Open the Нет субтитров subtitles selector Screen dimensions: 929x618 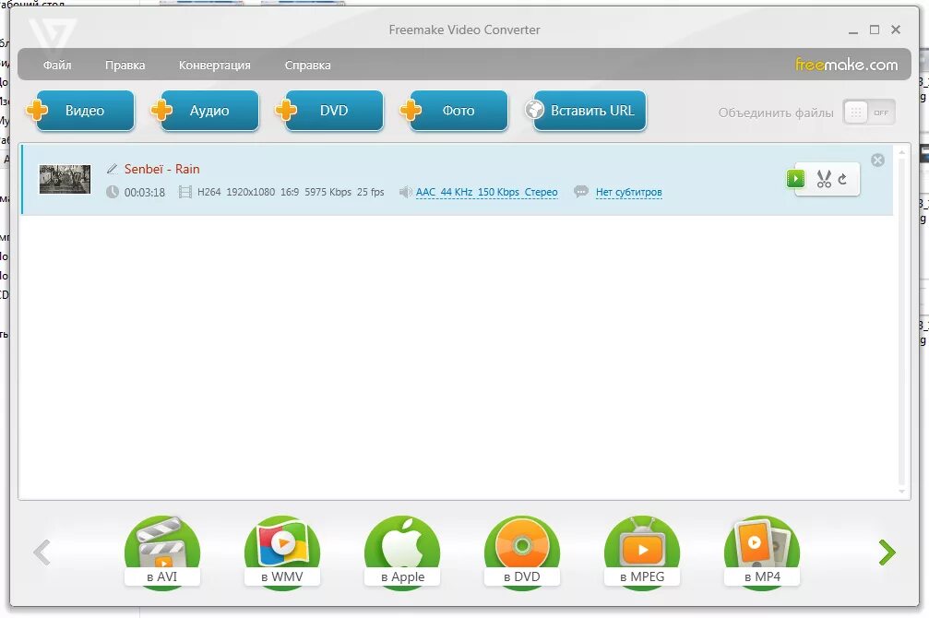coord(628,192)
